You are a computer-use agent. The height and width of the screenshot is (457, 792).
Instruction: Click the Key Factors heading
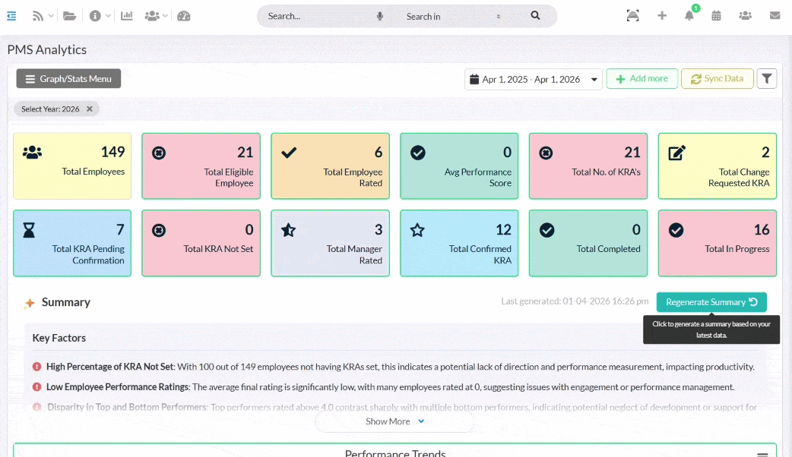[59, 338]
